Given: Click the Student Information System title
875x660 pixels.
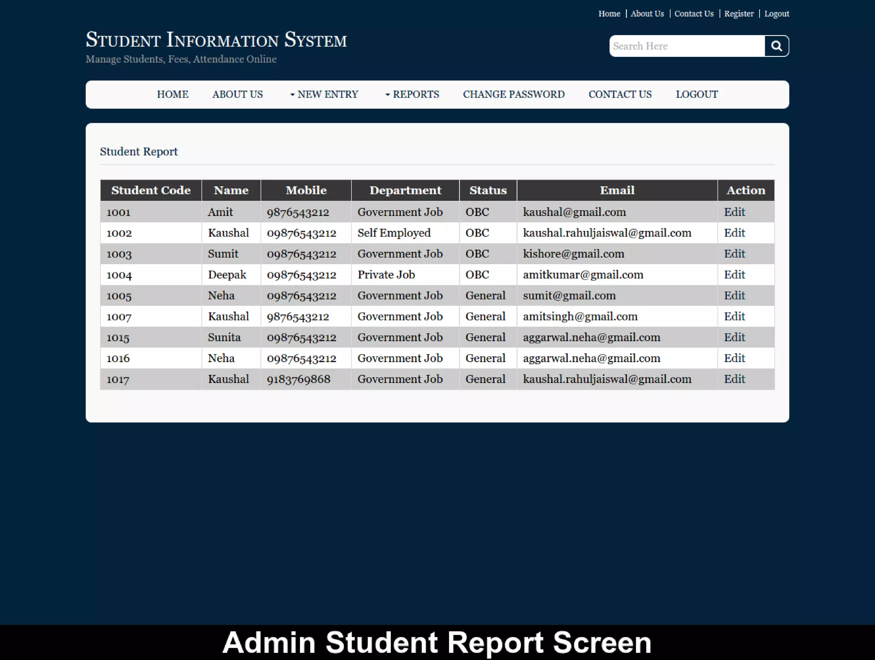Looking at the screenshot, I should [x=216, y=40].
